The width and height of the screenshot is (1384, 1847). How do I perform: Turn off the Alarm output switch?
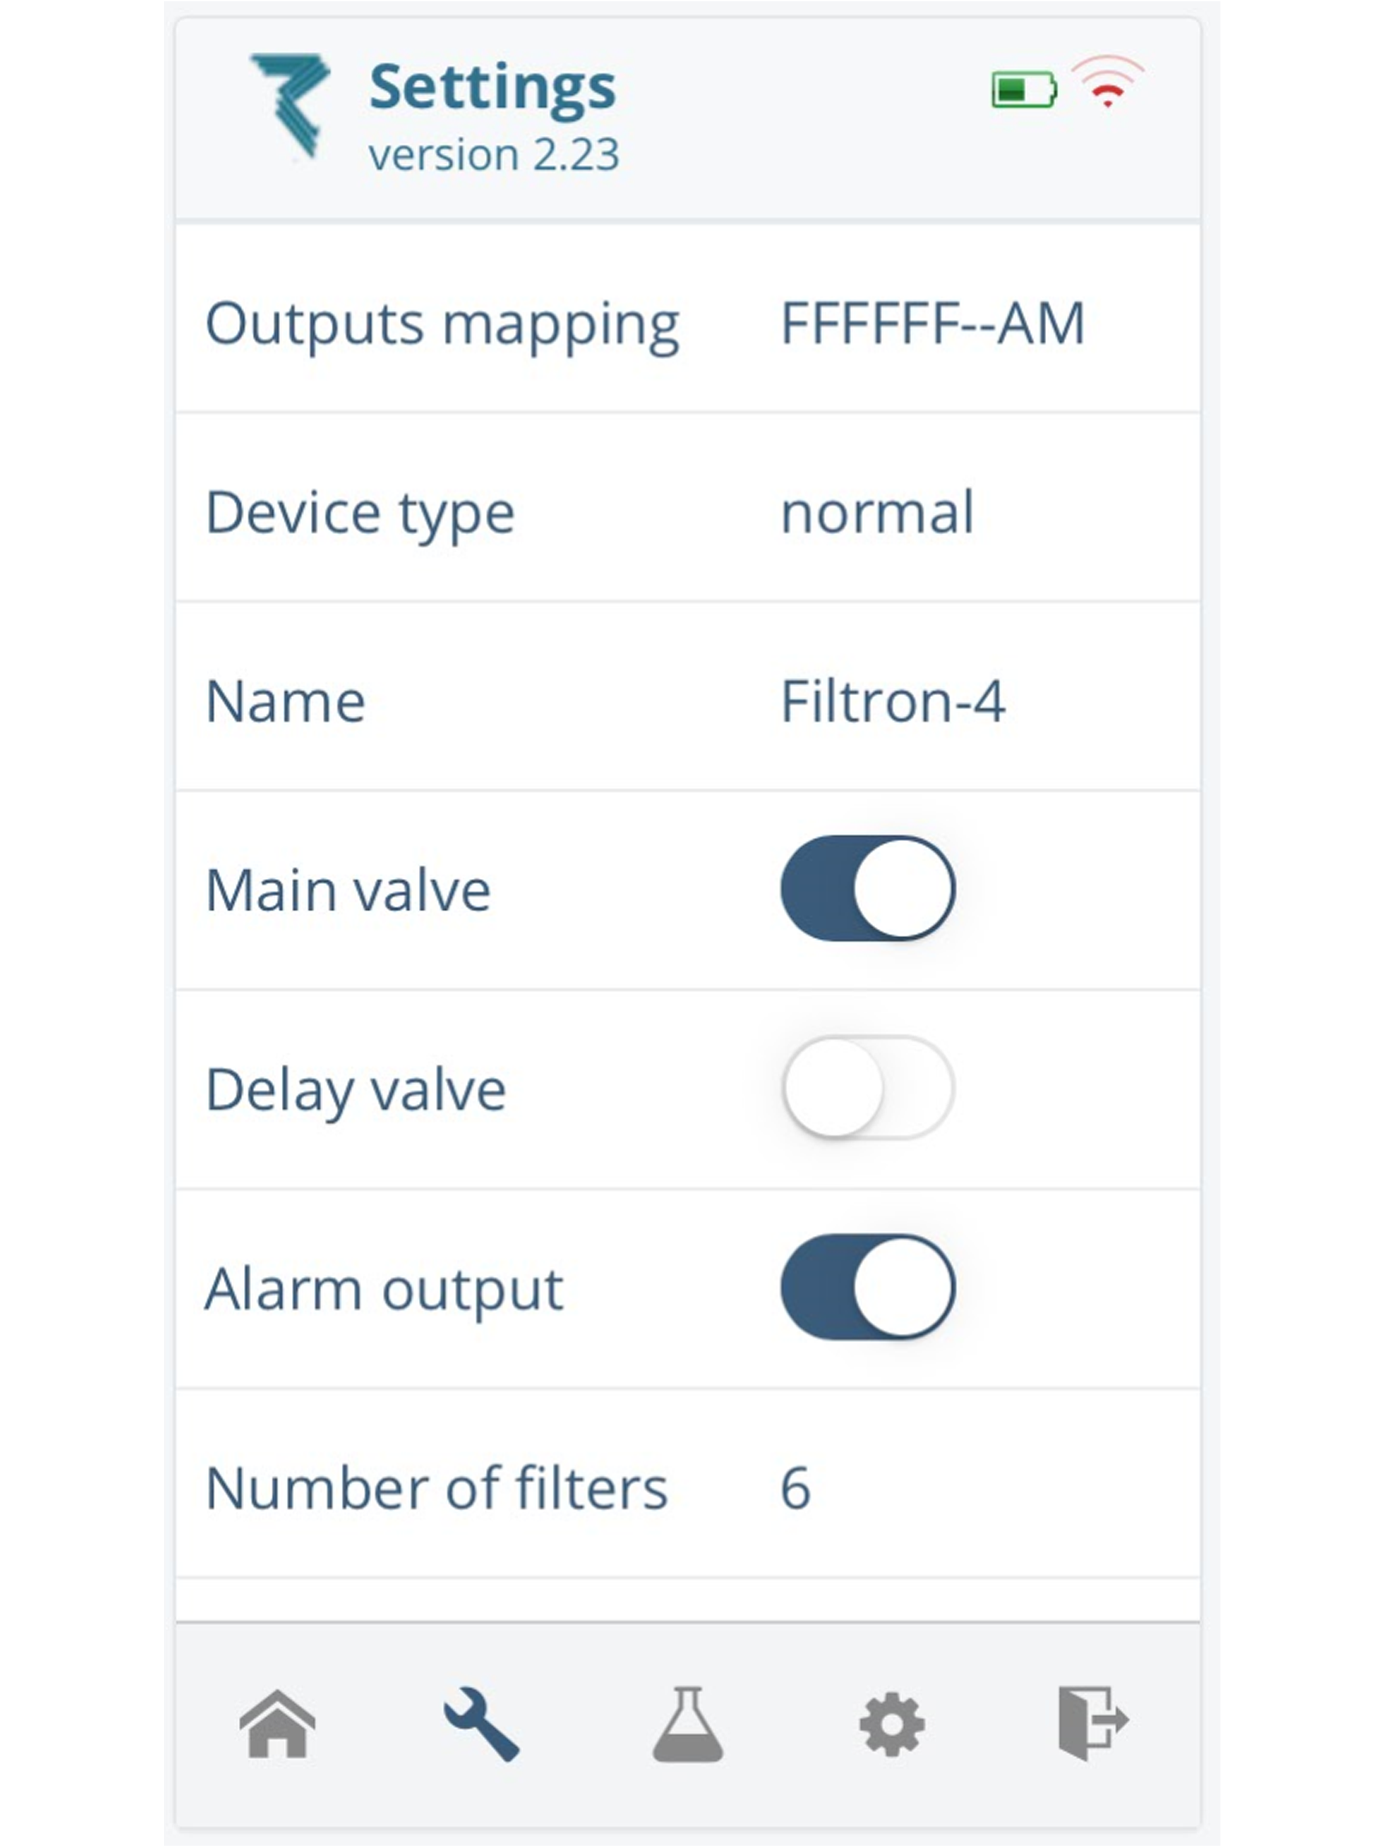(868, 1287)
